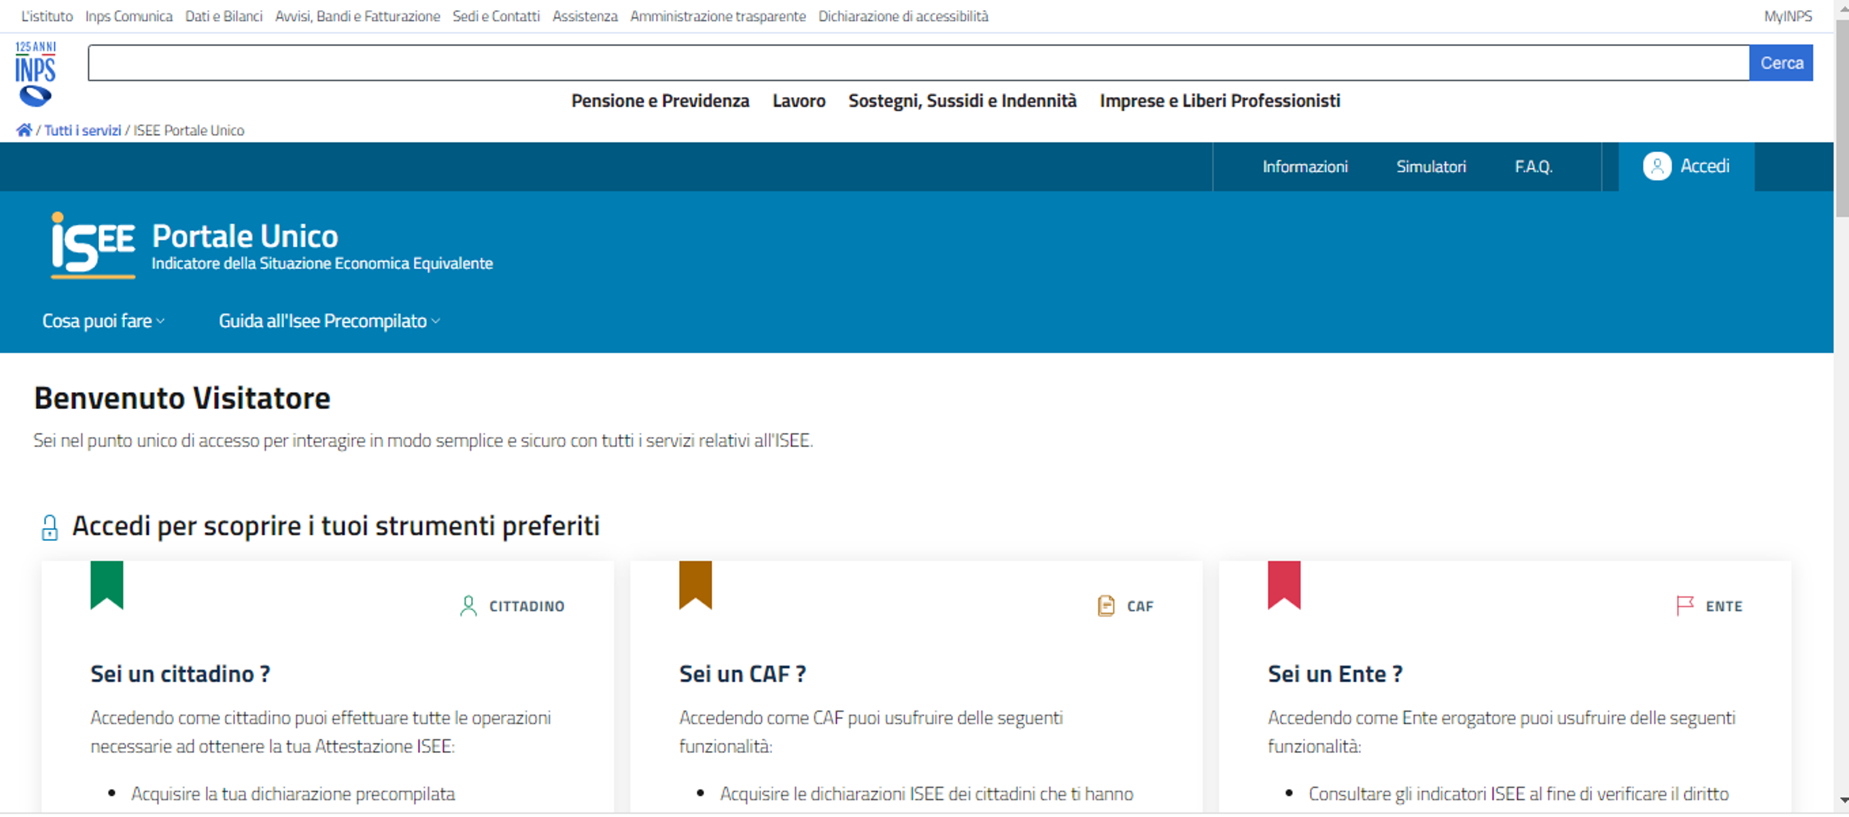The image size is (1849, 817).
Task: Follow the Tutti i servizi breadcrumb link
Action: (x=82, y=130)
